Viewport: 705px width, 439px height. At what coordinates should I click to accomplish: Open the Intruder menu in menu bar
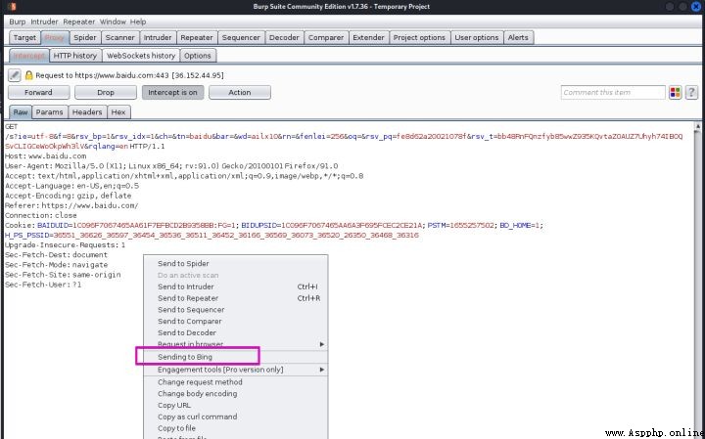point(44,22)
